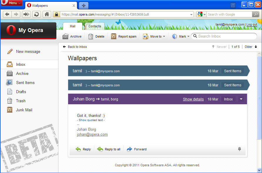Open the Opera Menu button

[x=12, y=3]
